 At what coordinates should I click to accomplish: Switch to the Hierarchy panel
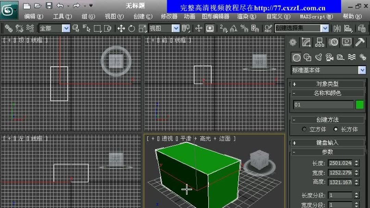(x=319, y=42)
